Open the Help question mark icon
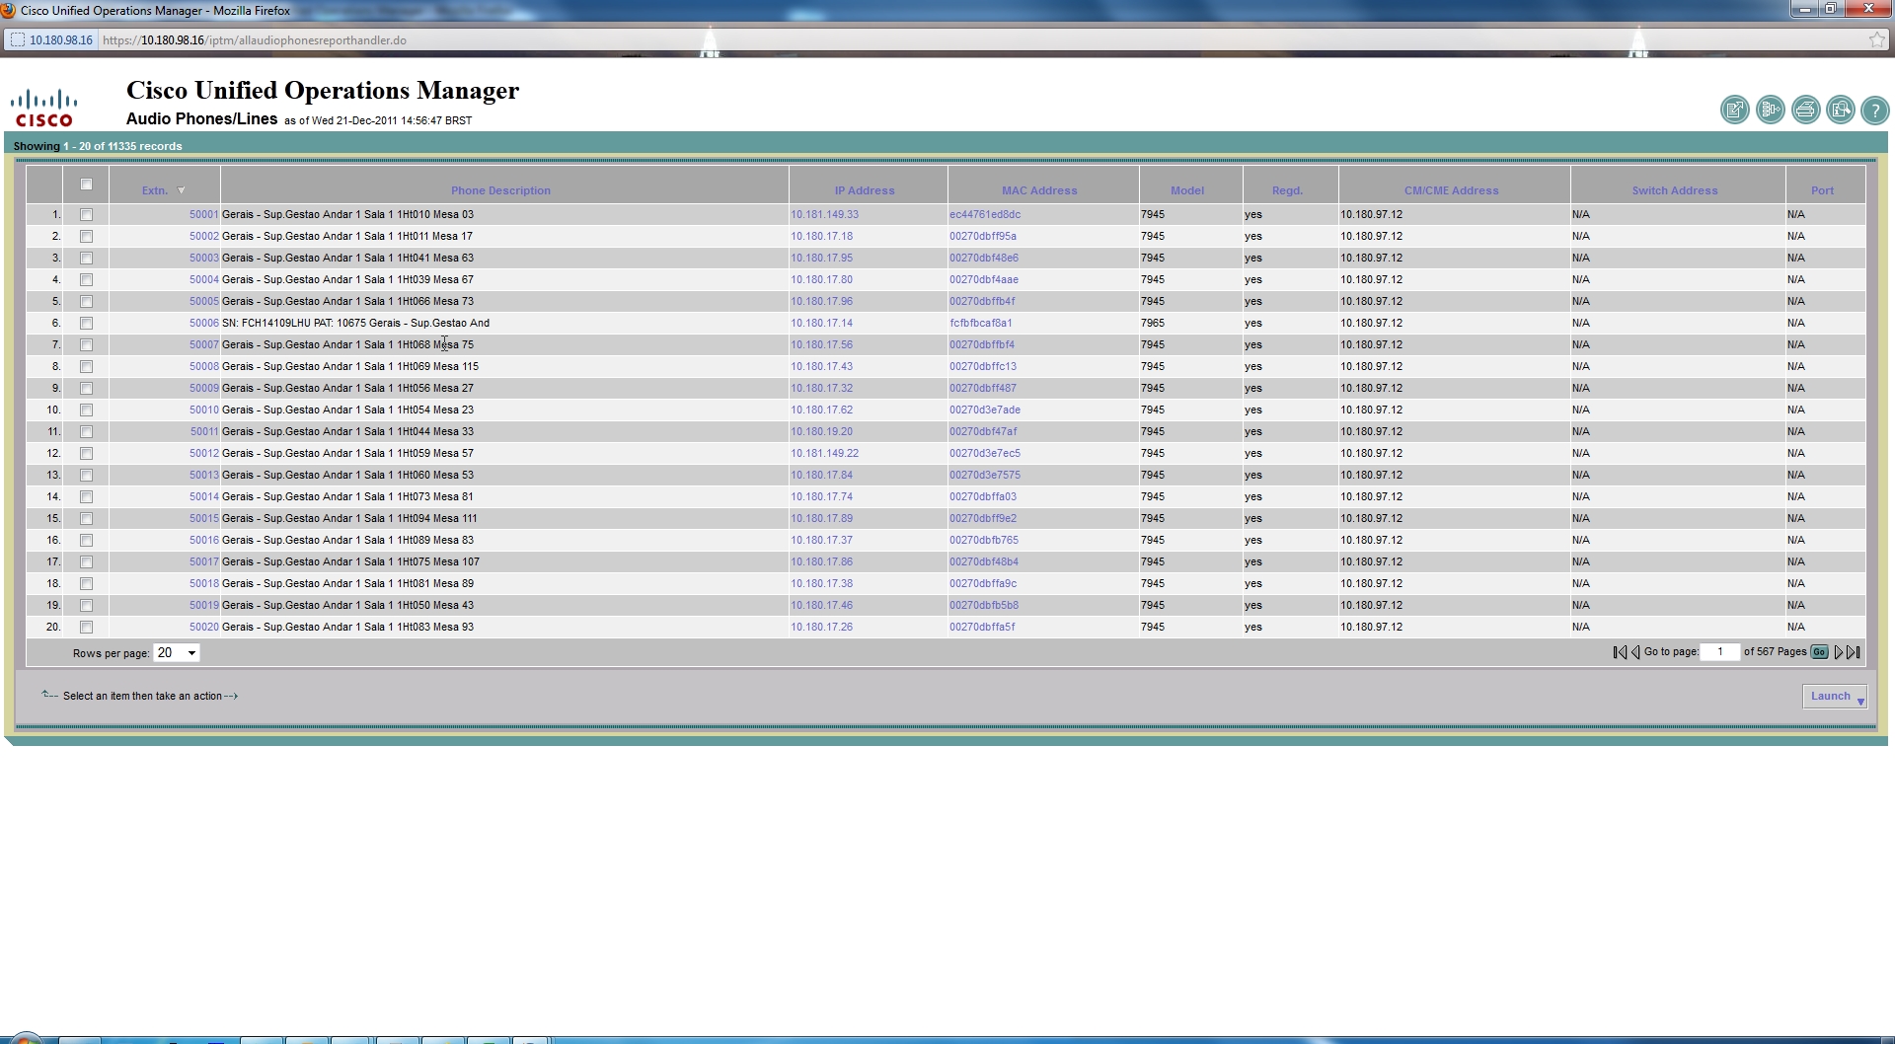The height and width of the screenshot is (1044, 1895). click(1875, 110)
